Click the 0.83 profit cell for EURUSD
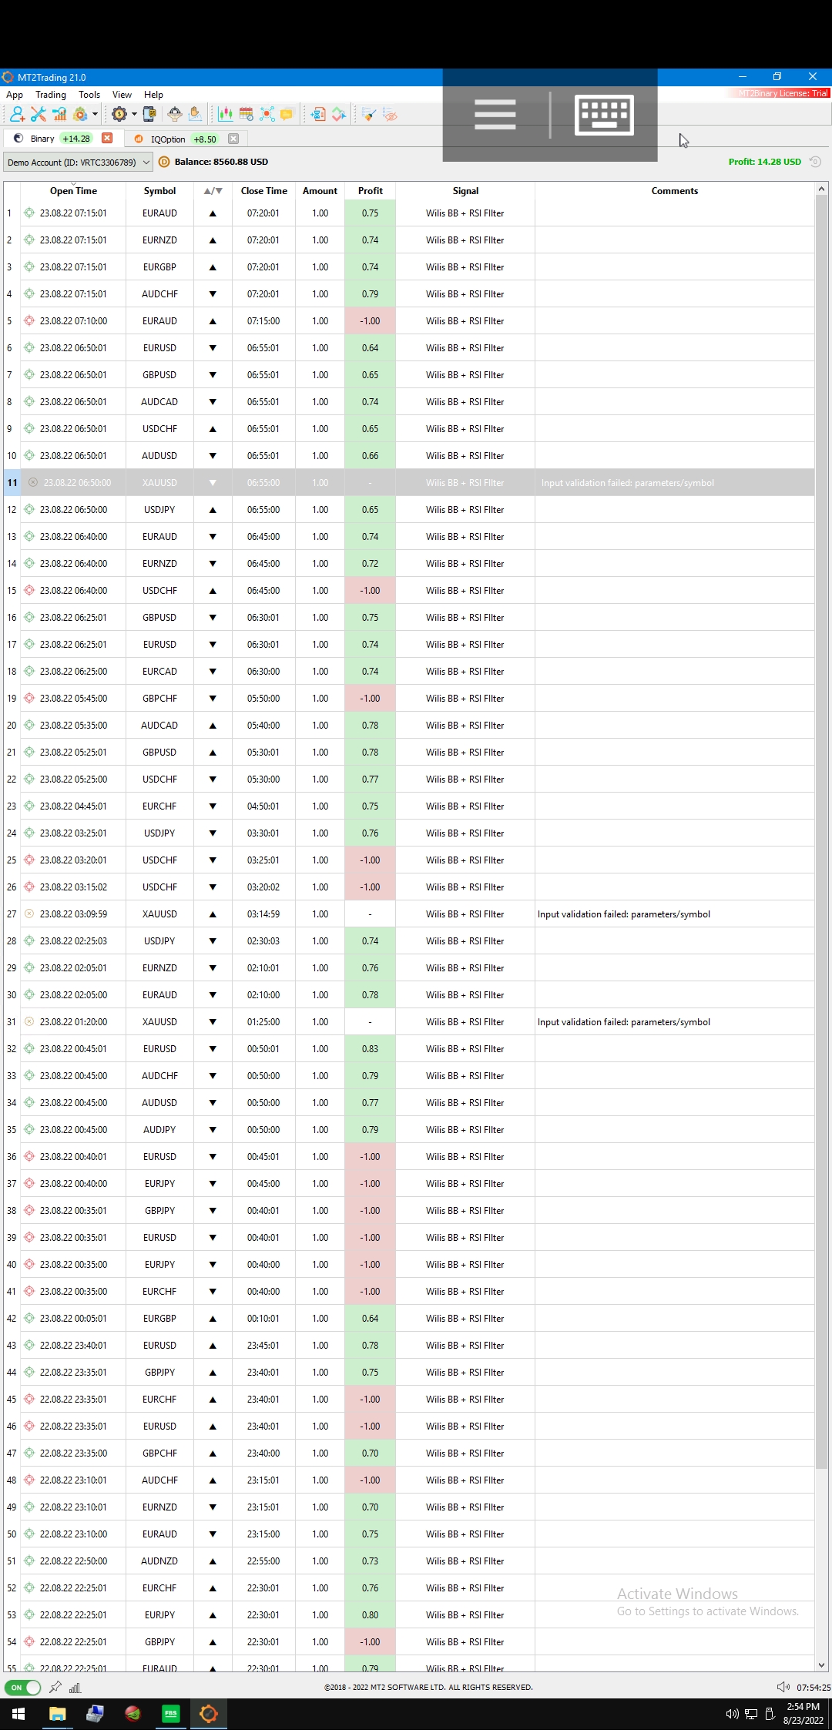Image resolution: width=832 pixels, height=1730 pixels. point(370,1049)
